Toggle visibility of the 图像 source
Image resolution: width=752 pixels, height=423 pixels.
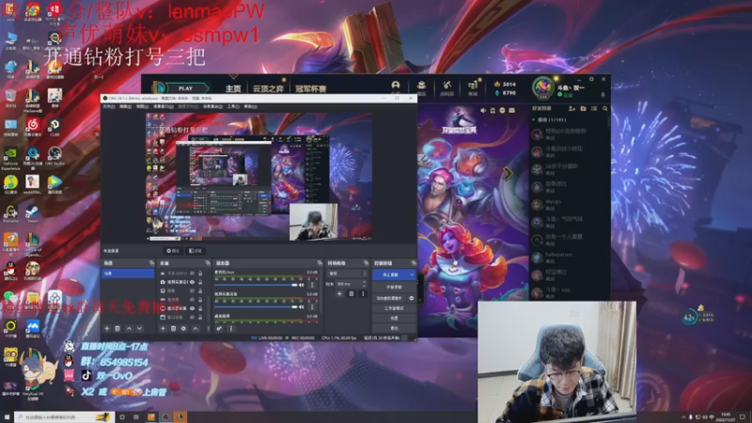click(x=193, y=290)
